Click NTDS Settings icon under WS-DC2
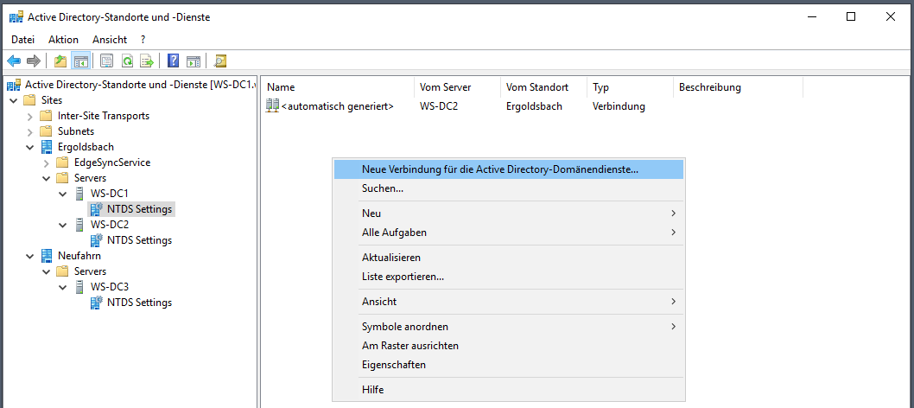The height and width of the screenshot is (408, 914). (x=97, y=240)
